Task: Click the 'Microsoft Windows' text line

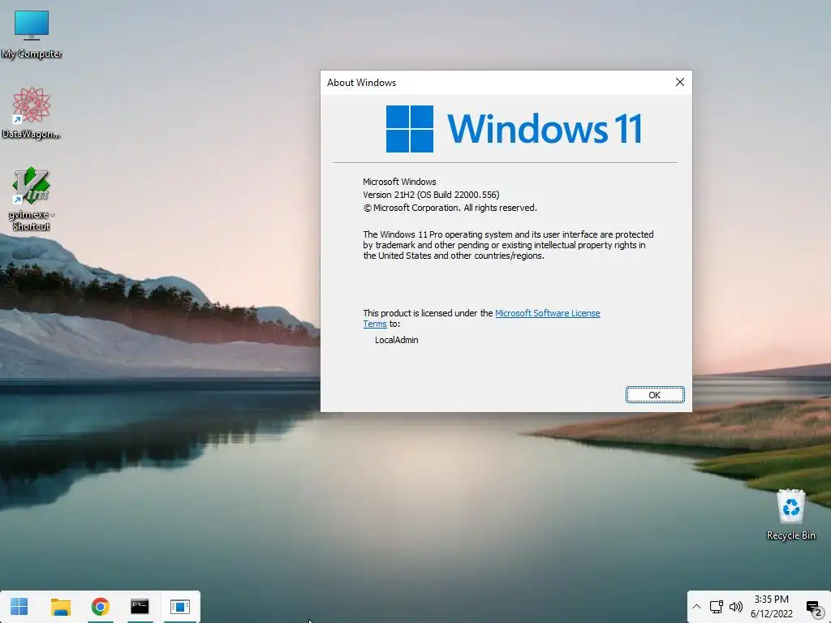Action: click(399, 182)
